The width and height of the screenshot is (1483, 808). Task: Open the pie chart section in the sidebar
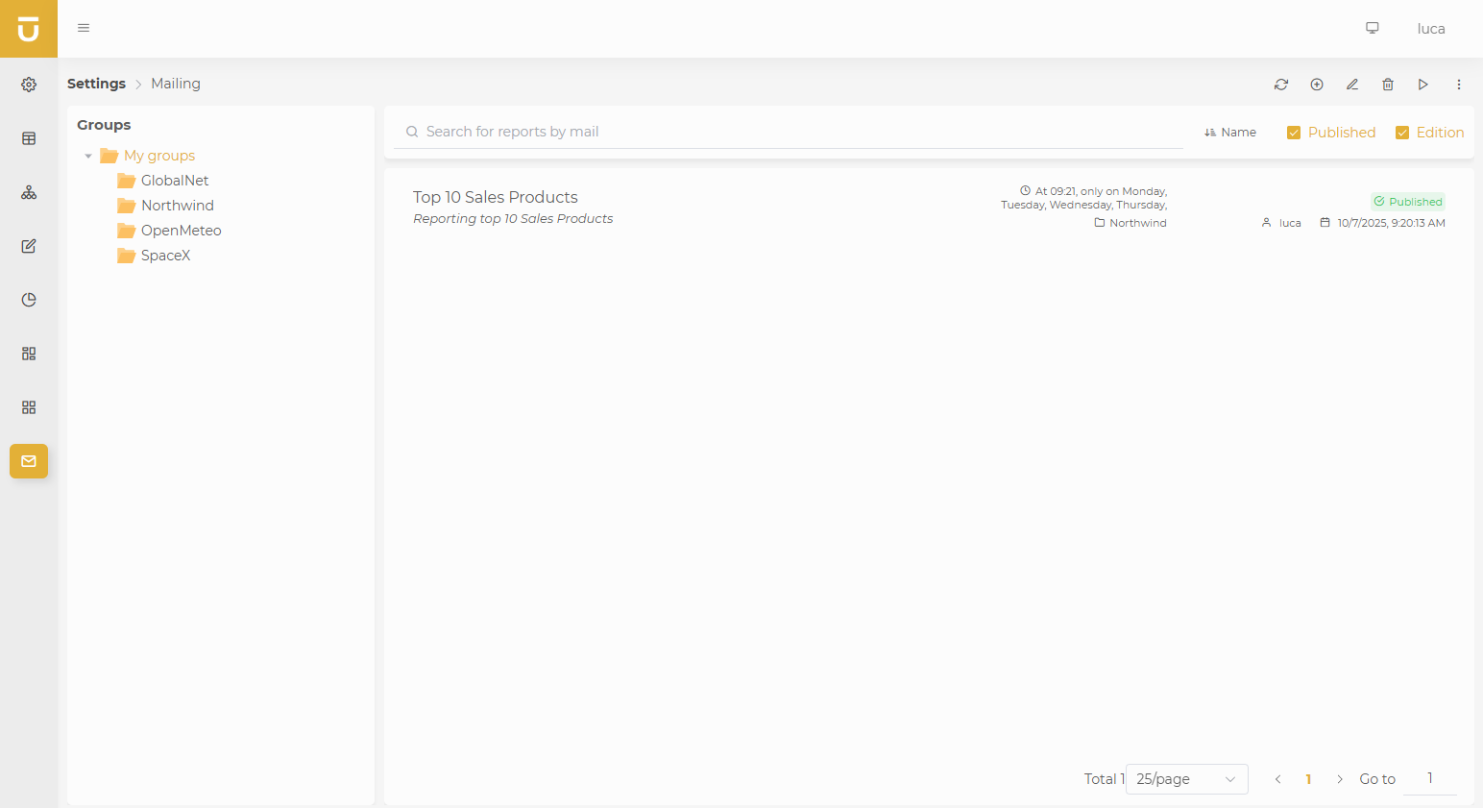tap(28, 300)
